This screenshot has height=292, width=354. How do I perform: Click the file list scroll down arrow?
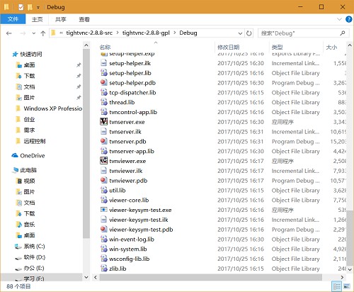click(x=350, y=269)
